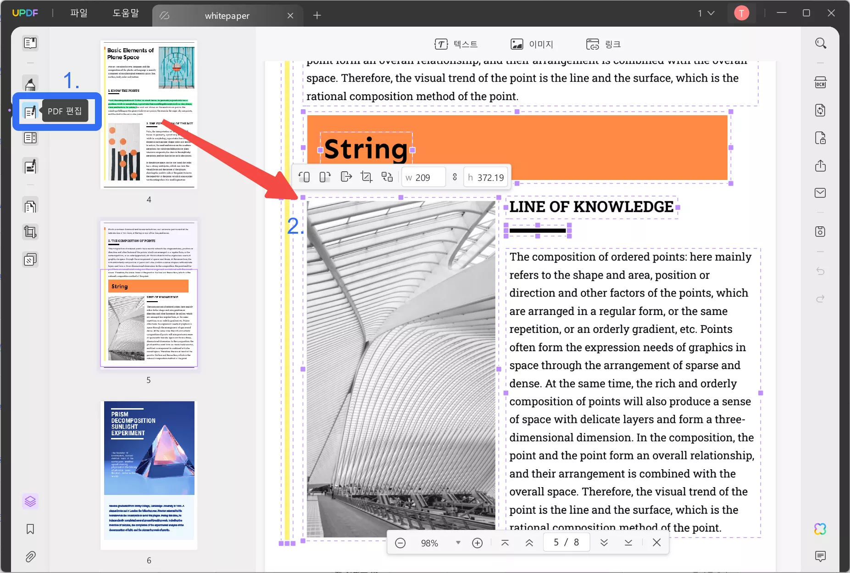Select the architecture photo in page
Screen dimensions: 850x573
point(401,369)
